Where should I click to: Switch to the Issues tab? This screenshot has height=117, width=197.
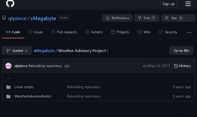coord(35,32)
